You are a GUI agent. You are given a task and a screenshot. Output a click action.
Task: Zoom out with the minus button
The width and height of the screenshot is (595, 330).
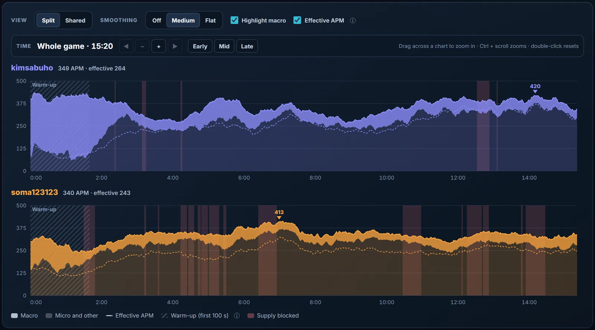coord(142,46)
